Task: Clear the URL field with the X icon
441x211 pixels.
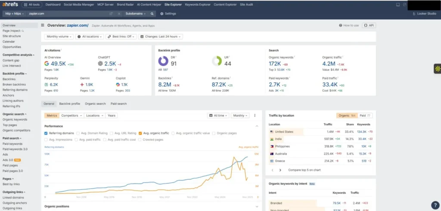Action: (x=119, y=13)
